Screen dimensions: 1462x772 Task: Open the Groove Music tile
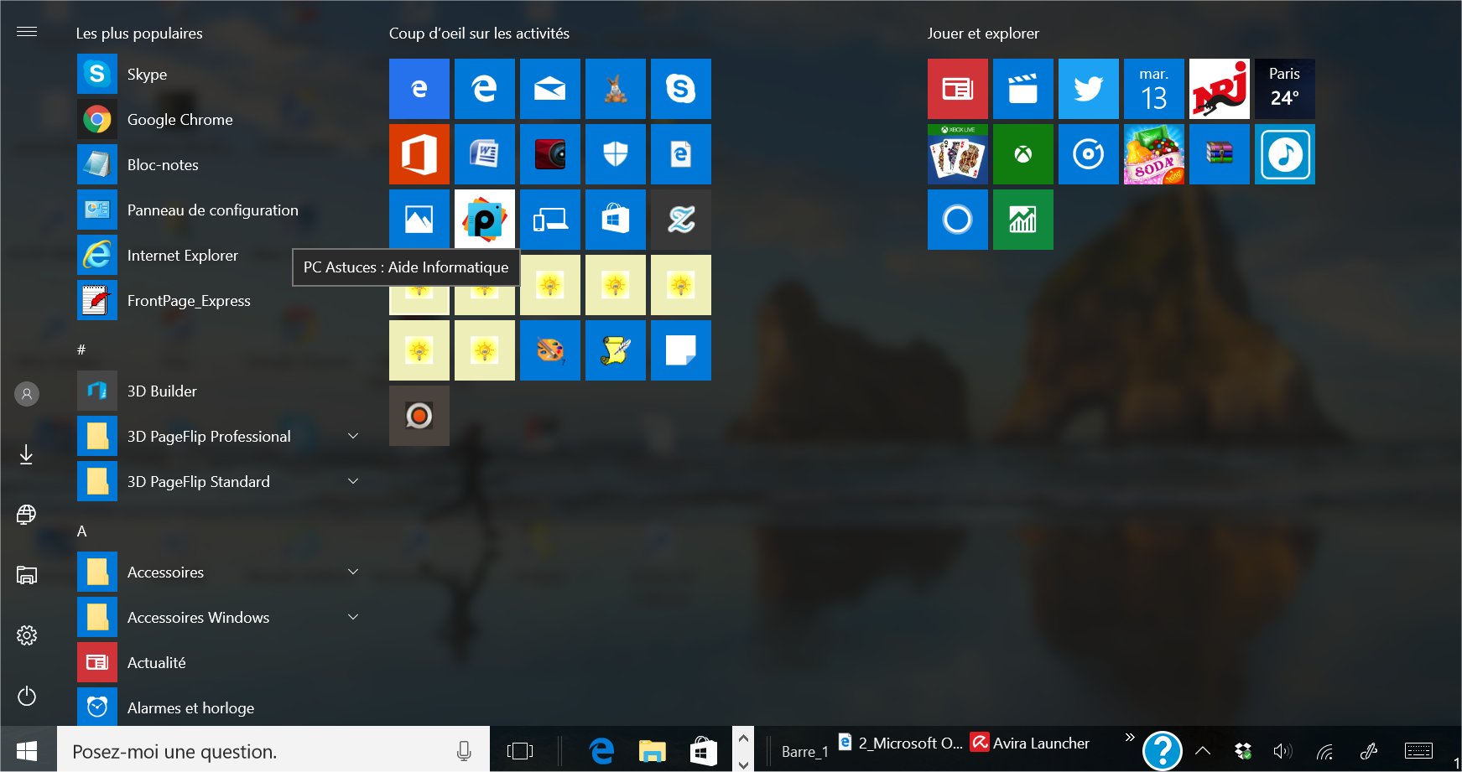(x=1088, y=154)
